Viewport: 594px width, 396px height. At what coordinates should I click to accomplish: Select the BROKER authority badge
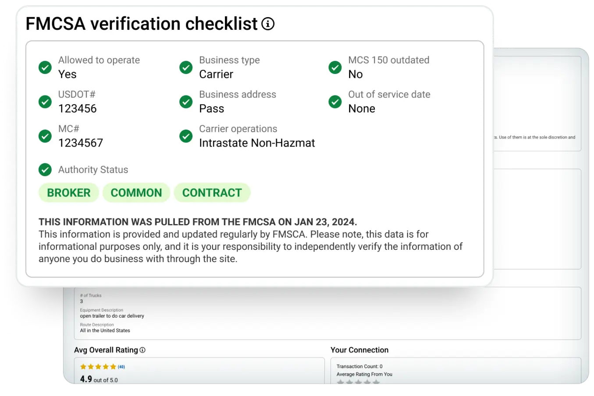coord(69,193)
